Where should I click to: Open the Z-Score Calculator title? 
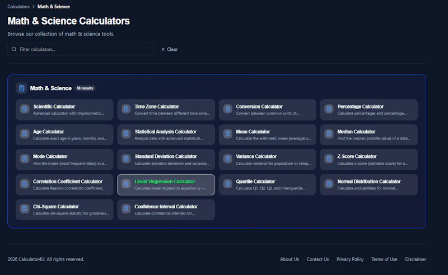357,156
